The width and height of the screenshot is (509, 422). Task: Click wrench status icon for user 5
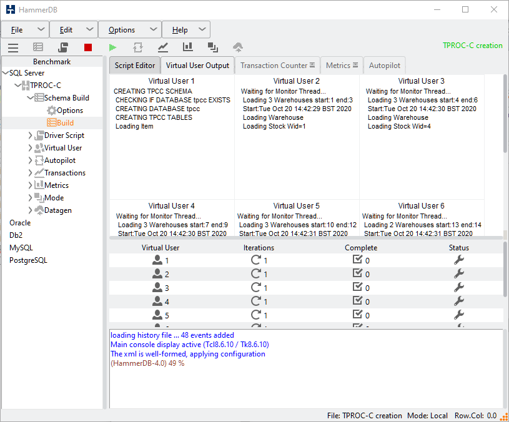point(458,315)
